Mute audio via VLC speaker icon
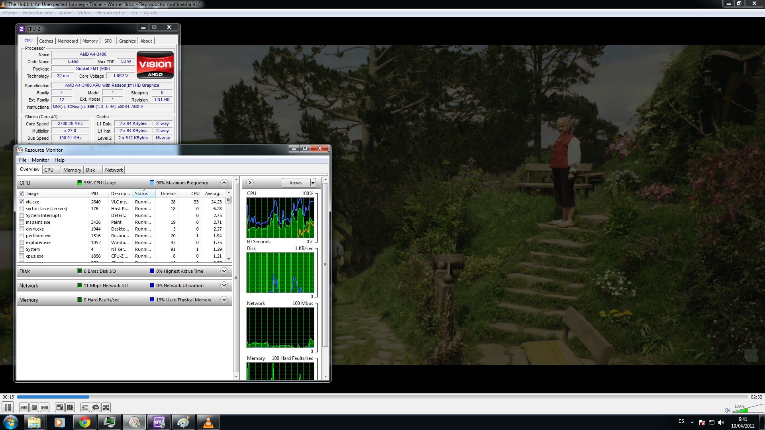This screenshot has height=430, width=765. coord(727,410)
